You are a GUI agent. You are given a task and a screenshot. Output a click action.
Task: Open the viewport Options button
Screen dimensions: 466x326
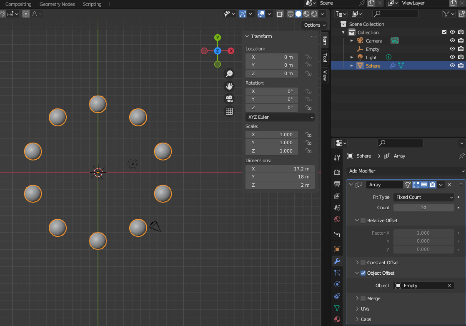[314, 25]
